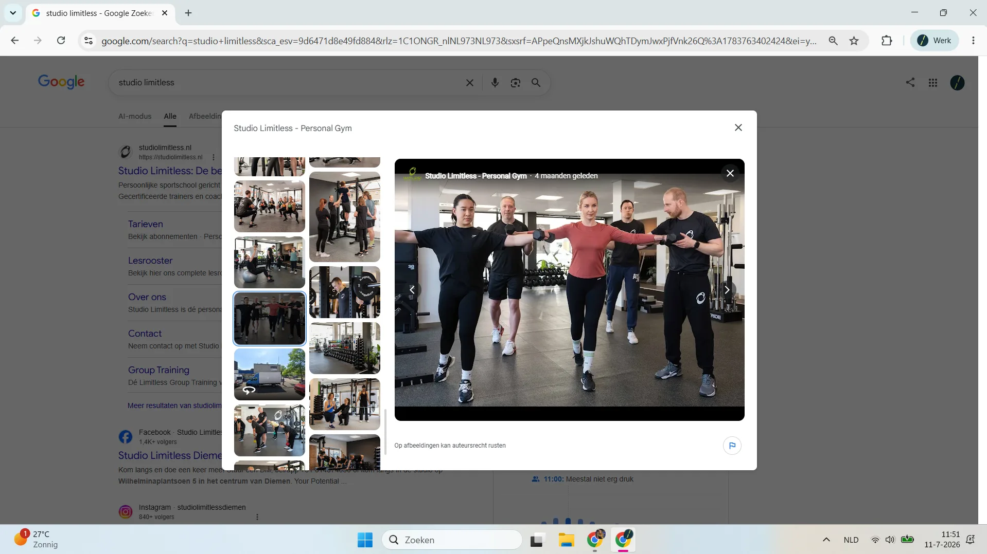Image resolution: width=987 pixels, height=554 pixels.
Task: Focus the Google search input field
Action: pos(288,83)
